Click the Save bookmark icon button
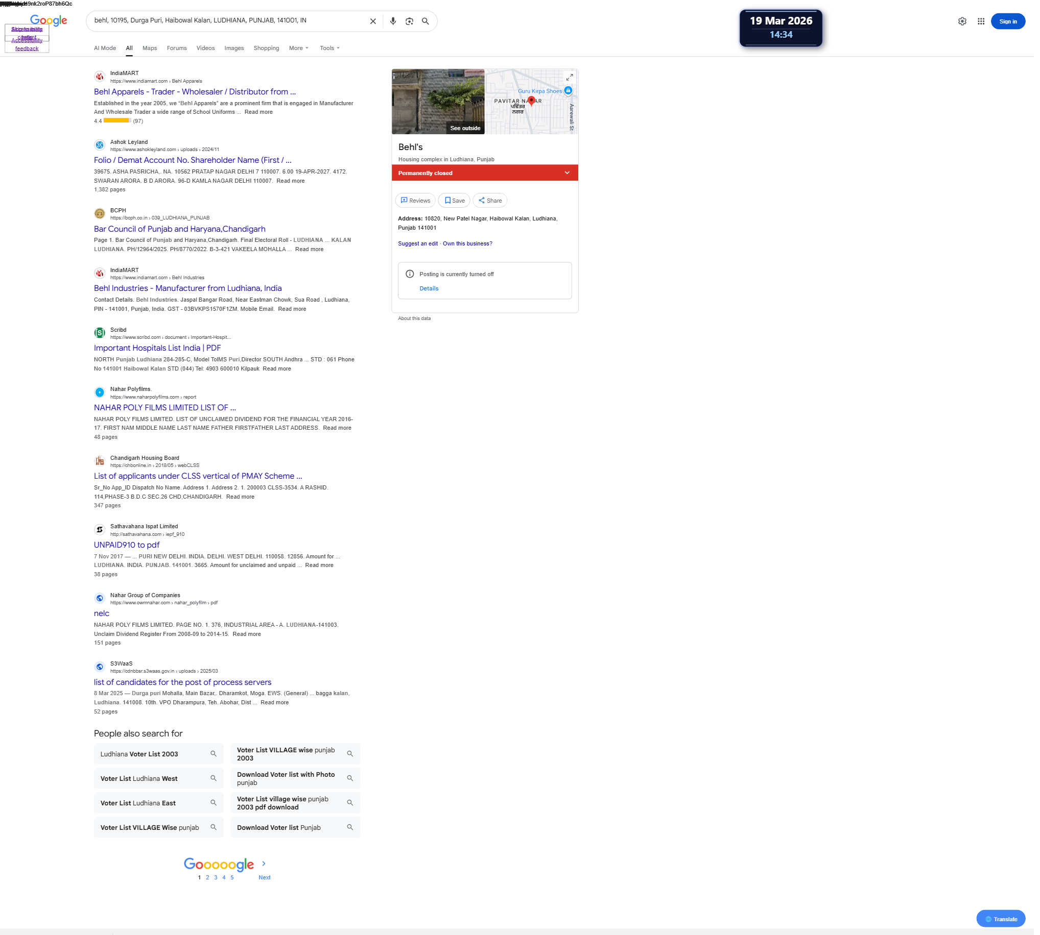 point(454,201)
